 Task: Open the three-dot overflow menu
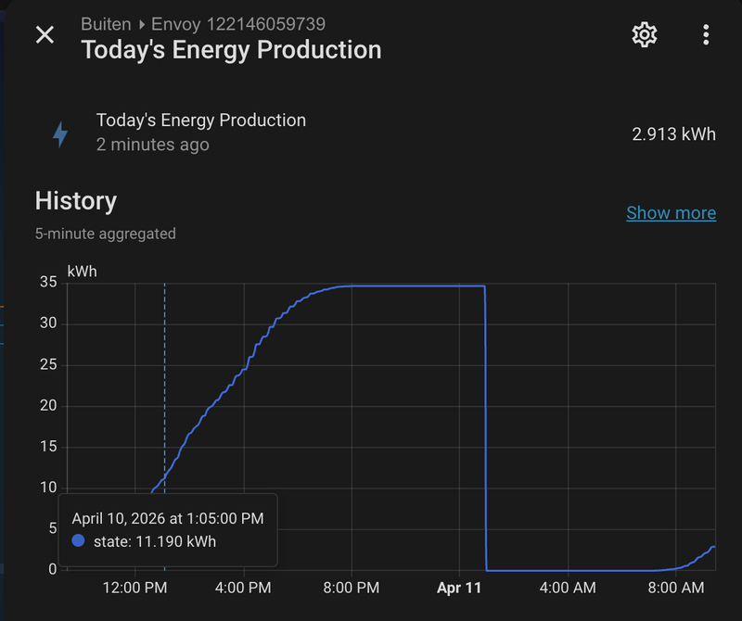[706, 35]
